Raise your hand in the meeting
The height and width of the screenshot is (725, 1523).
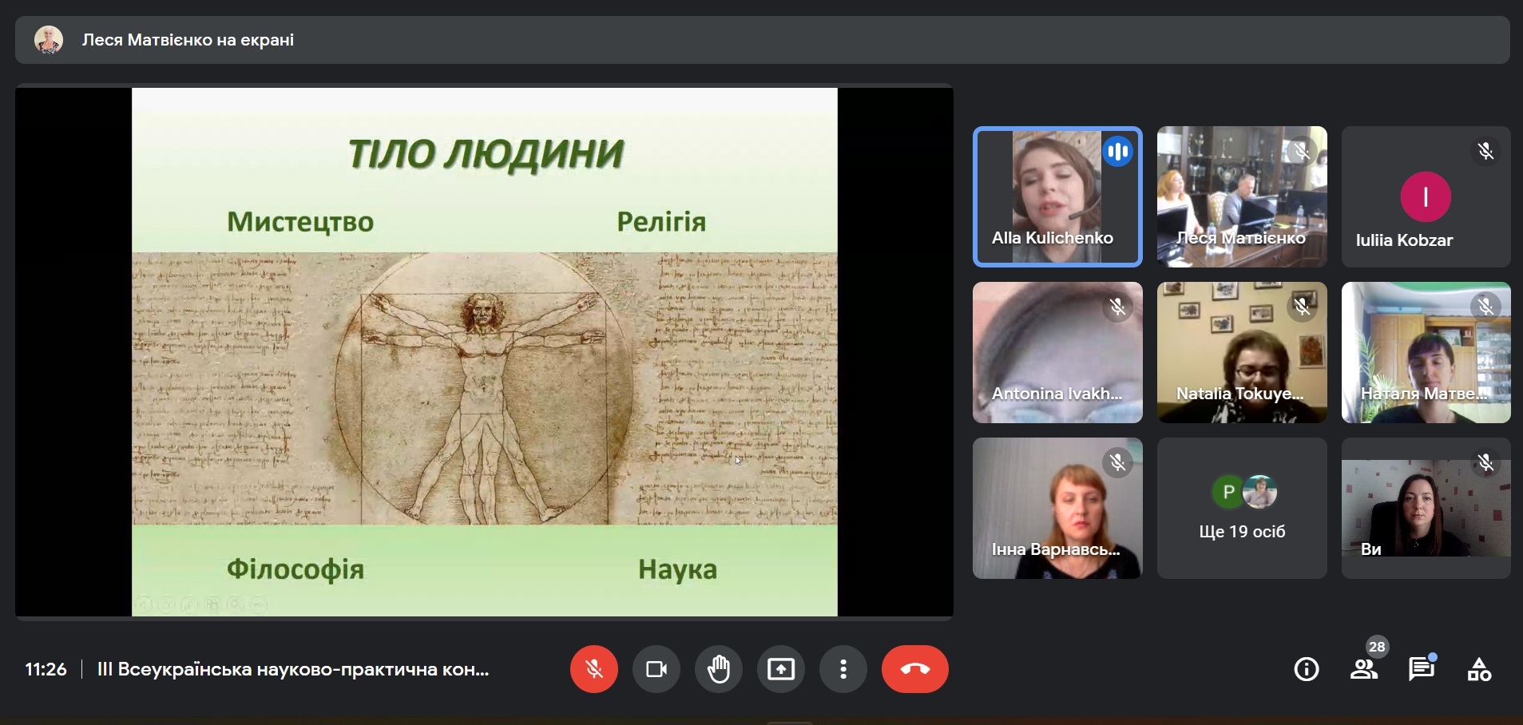[x=718, y=669]
